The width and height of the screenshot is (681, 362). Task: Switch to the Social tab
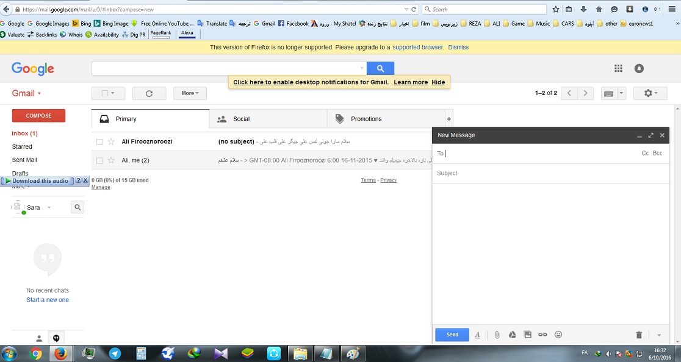[268, 119]
